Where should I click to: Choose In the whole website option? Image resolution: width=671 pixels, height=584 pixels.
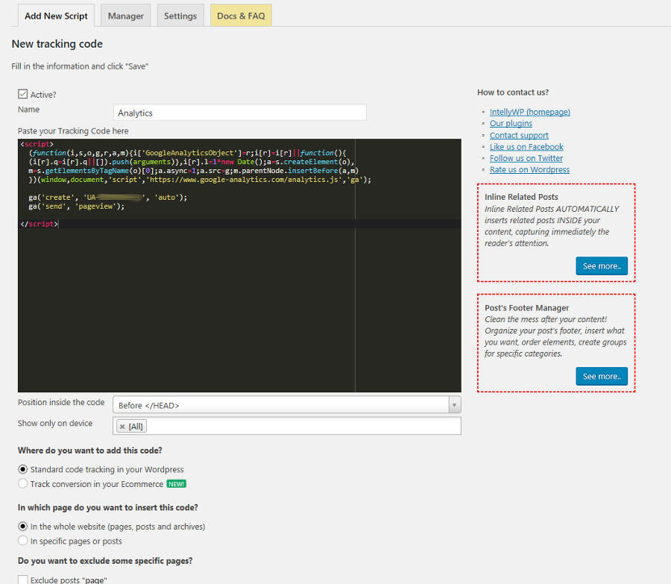pos(22,527)
